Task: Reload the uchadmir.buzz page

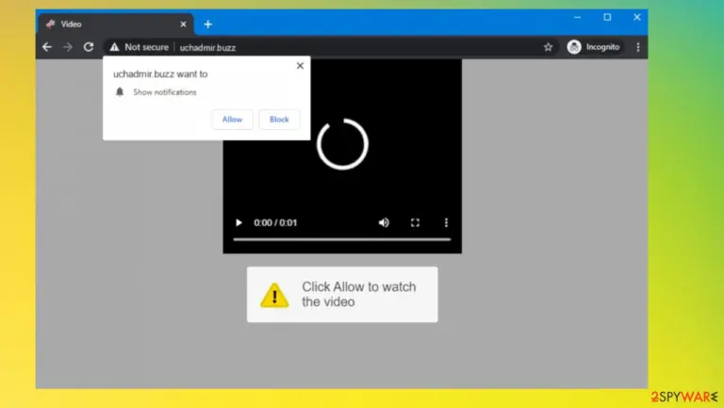Action: [x=89, y=47]
